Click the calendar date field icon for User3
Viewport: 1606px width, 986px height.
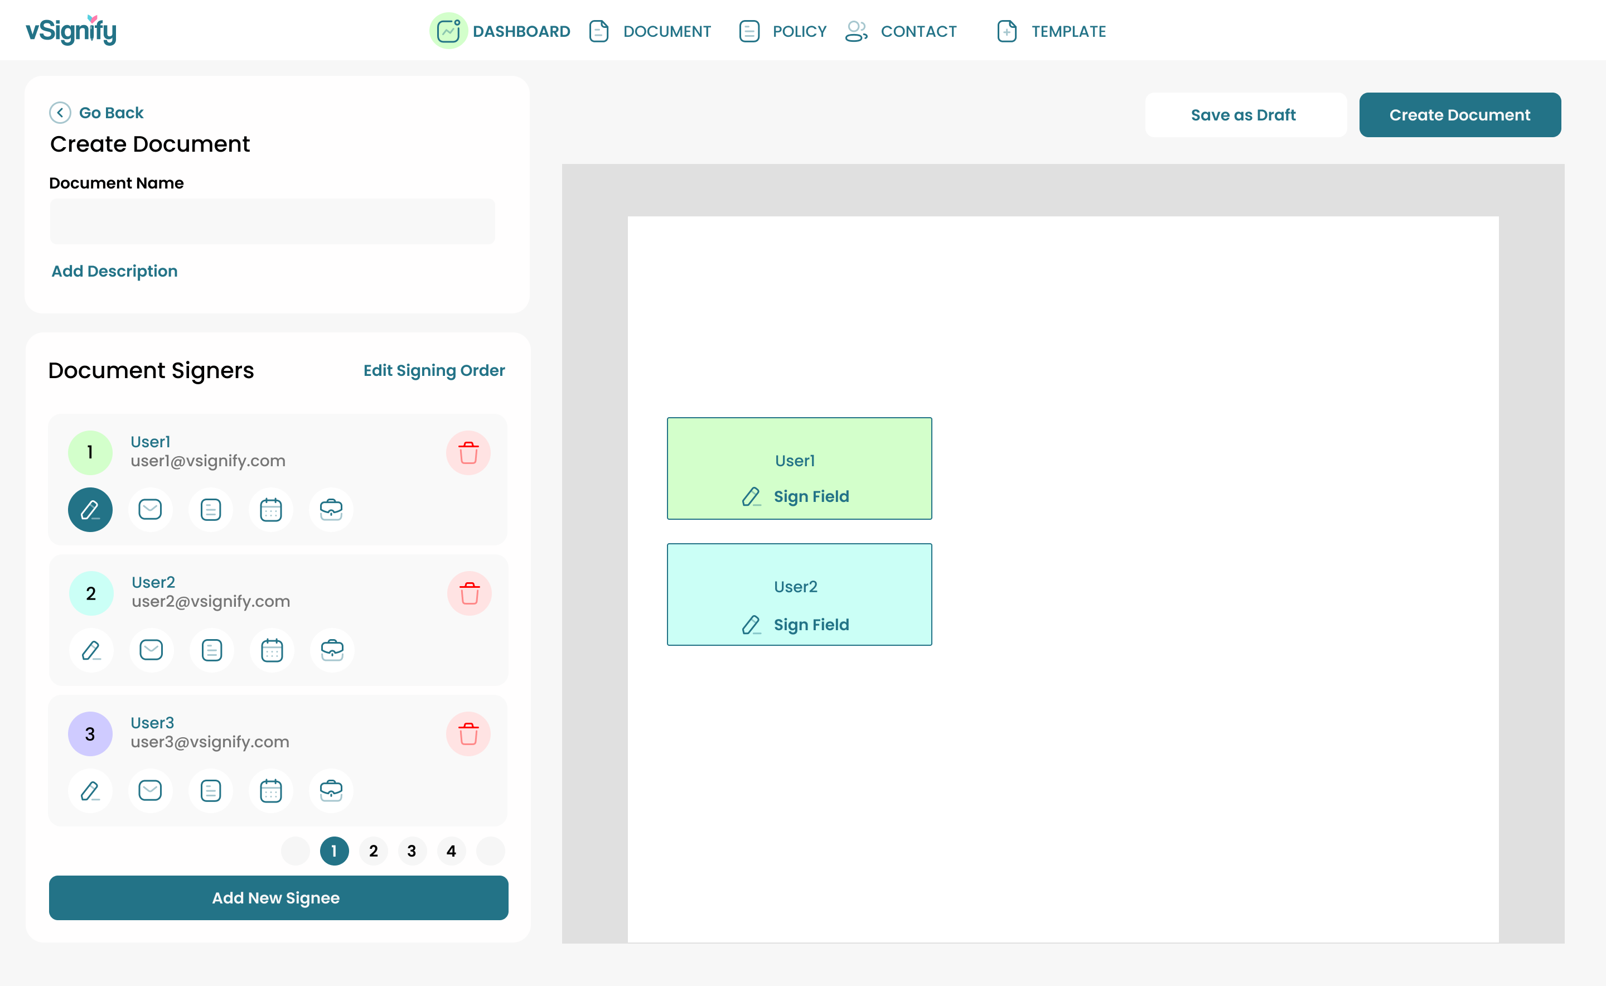pyautogui.click(x=270, y=790)
